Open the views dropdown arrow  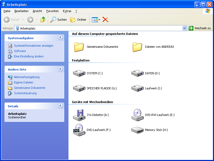[99, 20]
